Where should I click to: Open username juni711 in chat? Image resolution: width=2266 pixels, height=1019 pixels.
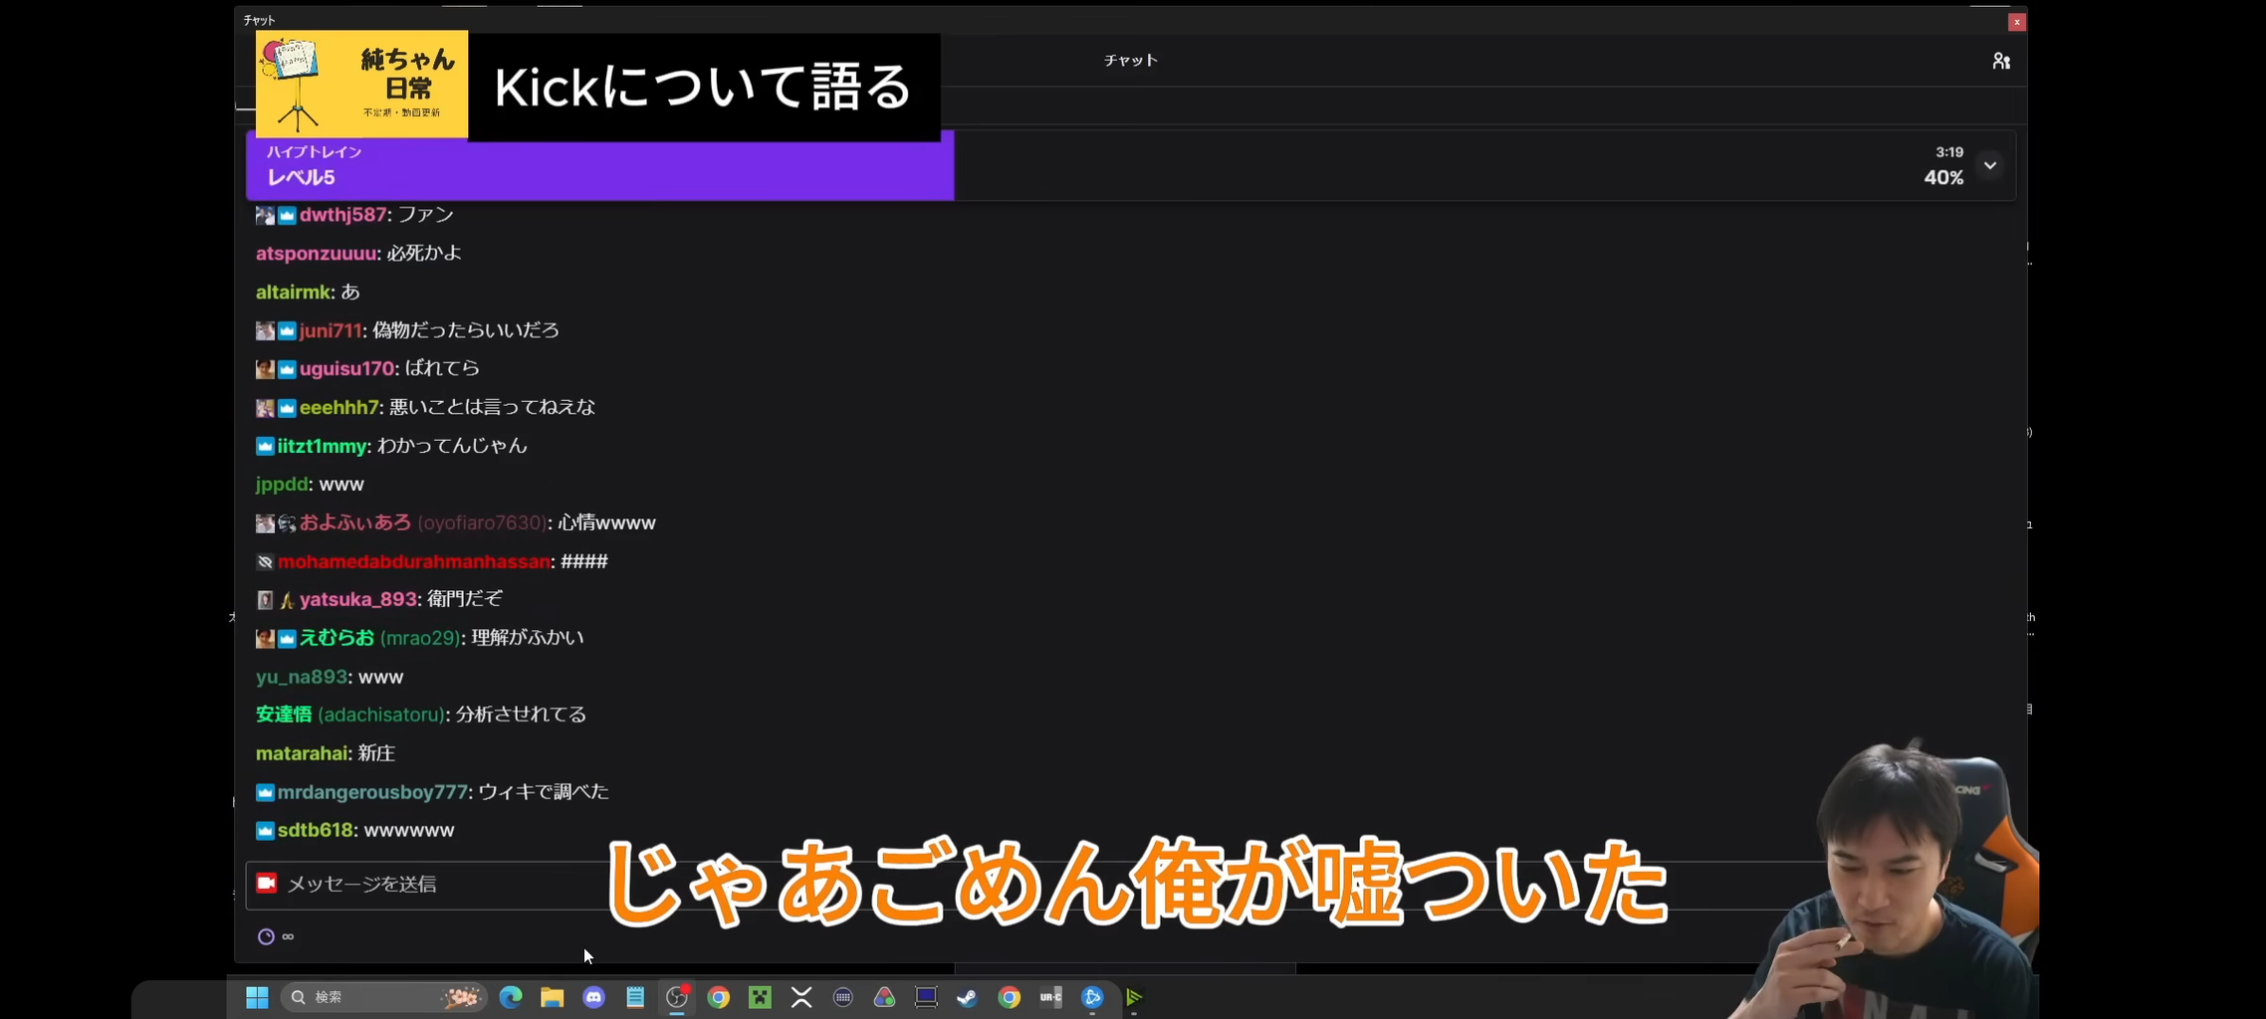(331, 330)
